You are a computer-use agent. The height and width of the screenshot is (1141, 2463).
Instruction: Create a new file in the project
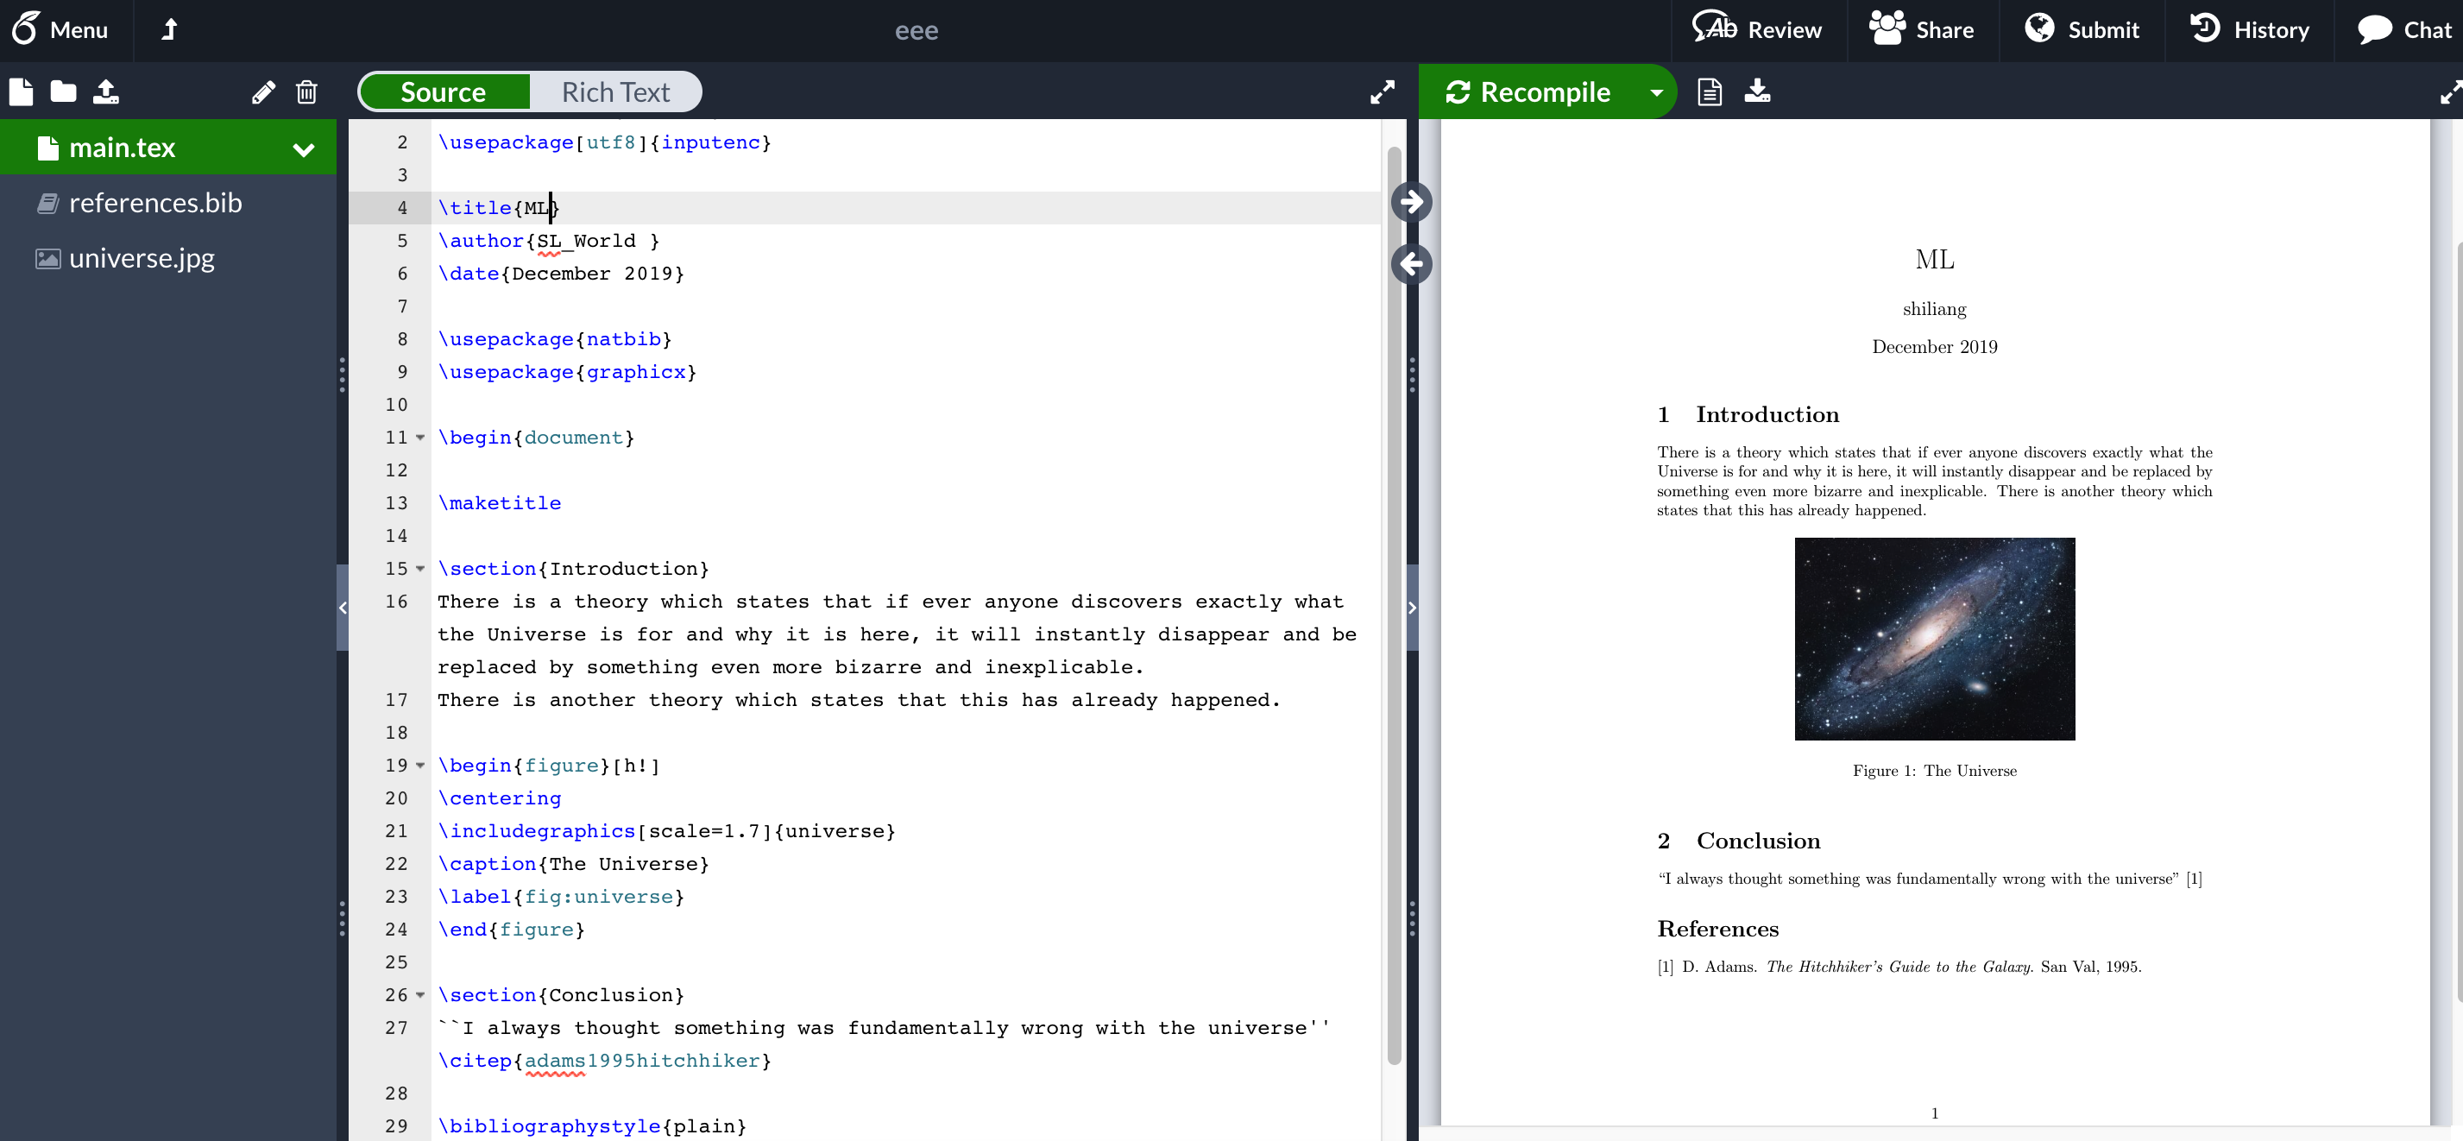pos(20,91)
